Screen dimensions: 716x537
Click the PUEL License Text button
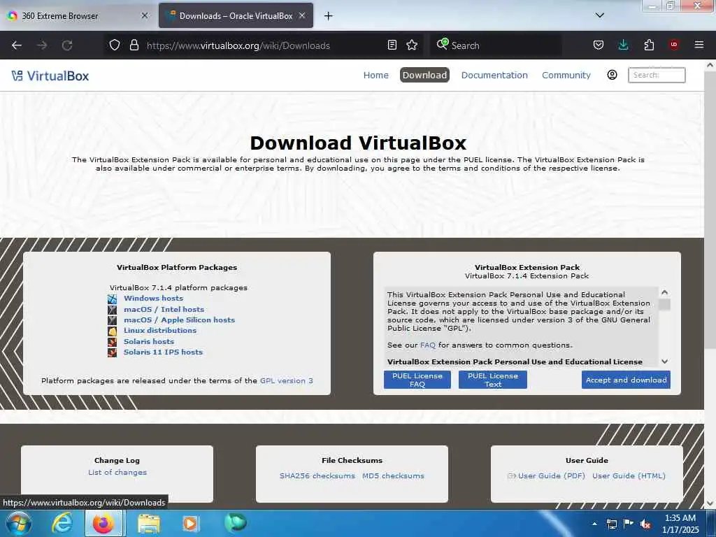click(x=493, y=380)
